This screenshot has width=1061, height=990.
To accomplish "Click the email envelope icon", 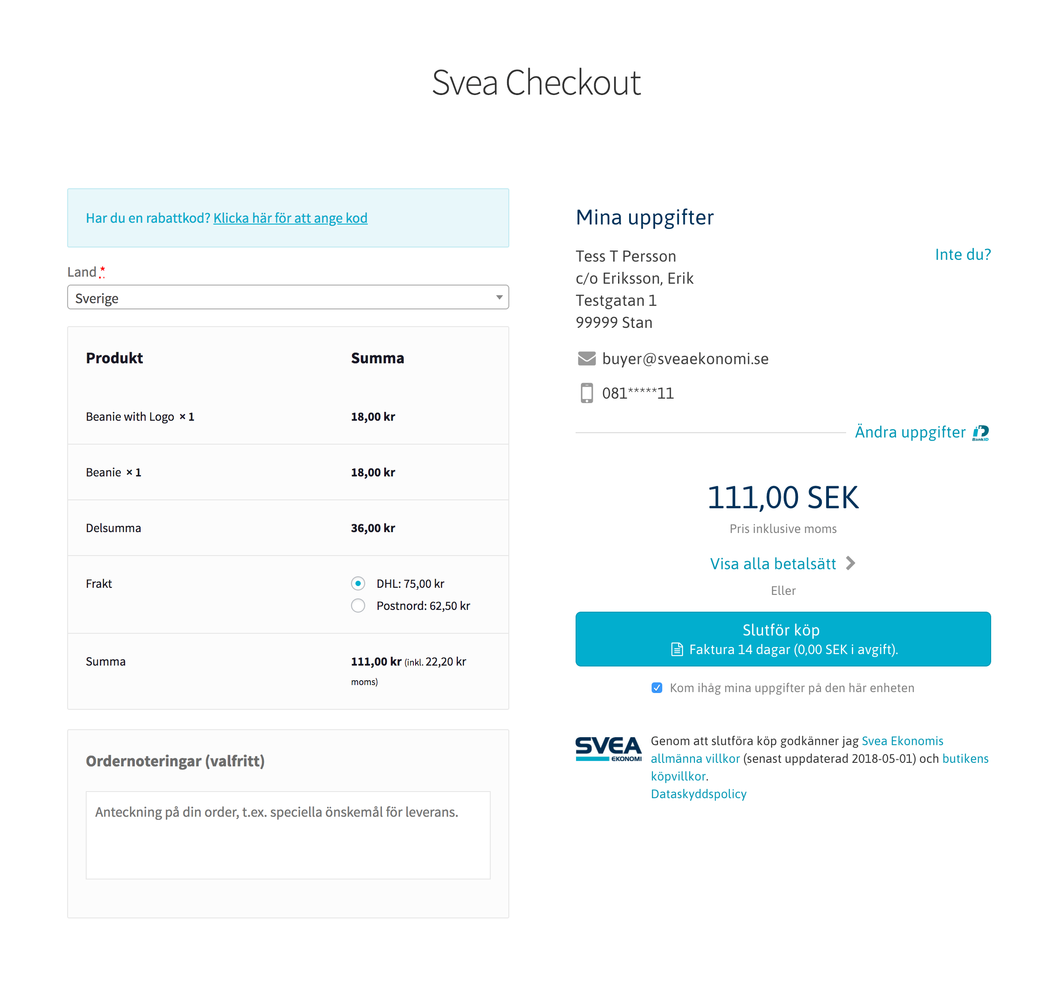I will click(x=587, y=358).
